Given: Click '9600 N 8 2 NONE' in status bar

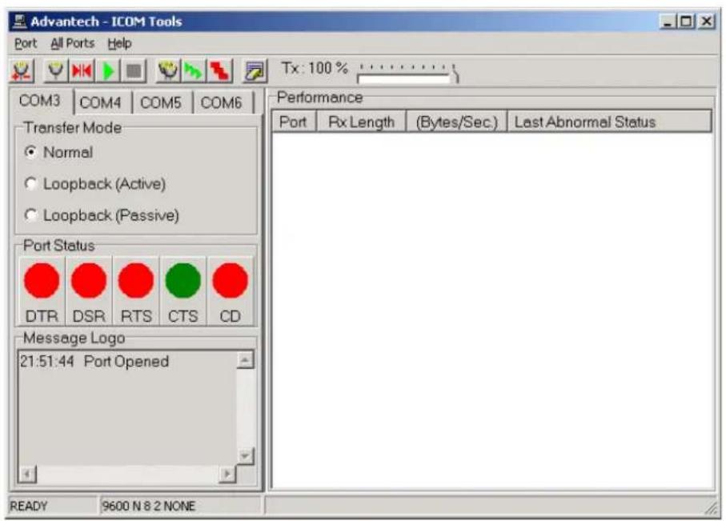Looking at the screenshot, I should (149, 506).
